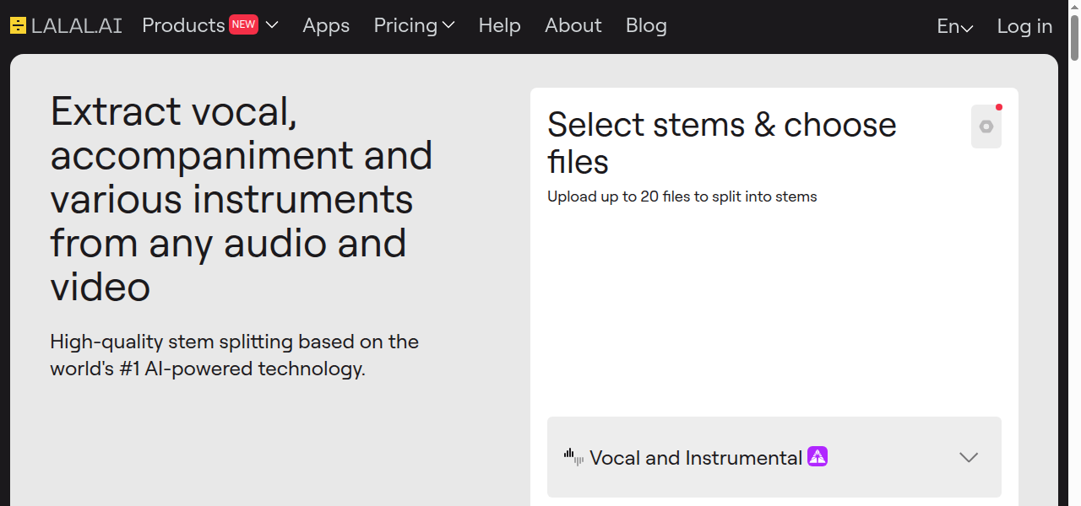Click the vertical scrollbar thumb
The image size is (1081, 506).
click(1074, 38)
